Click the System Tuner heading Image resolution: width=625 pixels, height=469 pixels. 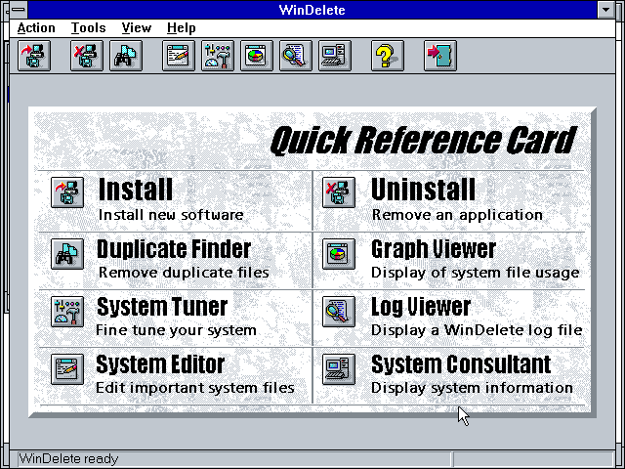coord(162,308)
